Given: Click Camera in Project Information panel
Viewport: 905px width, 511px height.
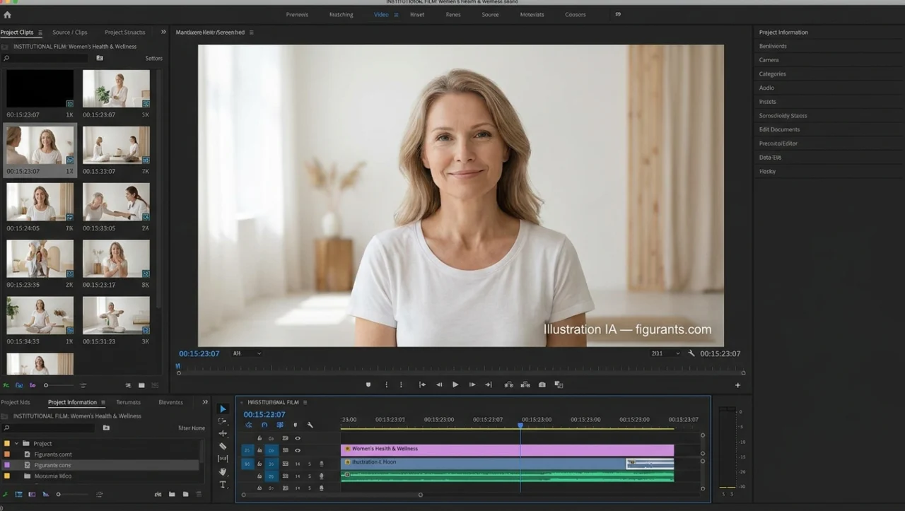Looking at the screenshot, I should 769,60.
